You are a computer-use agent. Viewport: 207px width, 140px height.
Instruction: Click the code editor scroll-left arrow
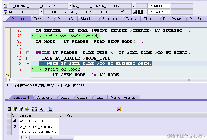pos(9,80)
